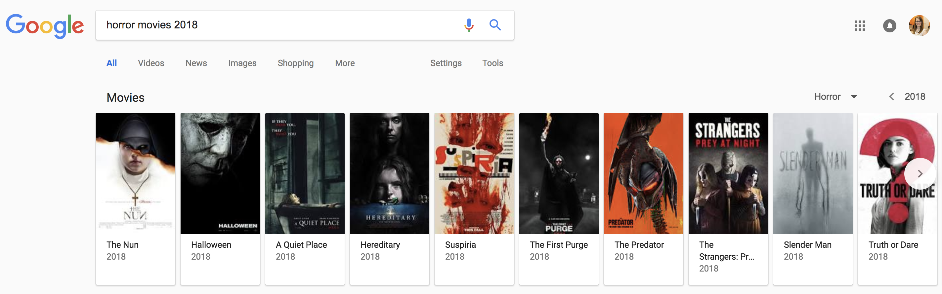Open the More search menu
This screenshot has width=942, height=294.
tap(344, 63)
